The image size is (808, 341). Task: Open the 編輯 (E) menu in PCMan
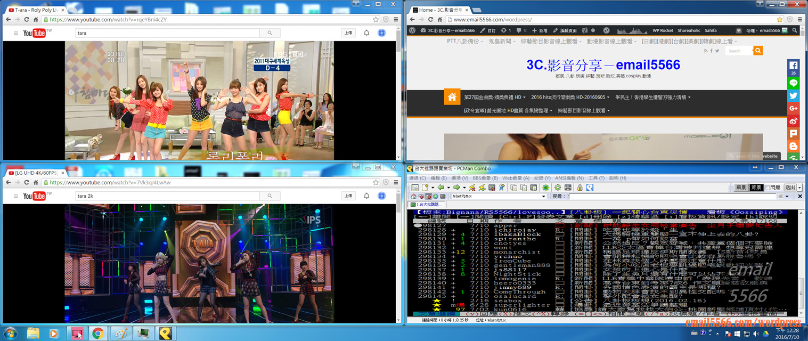click(x=439, y=178)
